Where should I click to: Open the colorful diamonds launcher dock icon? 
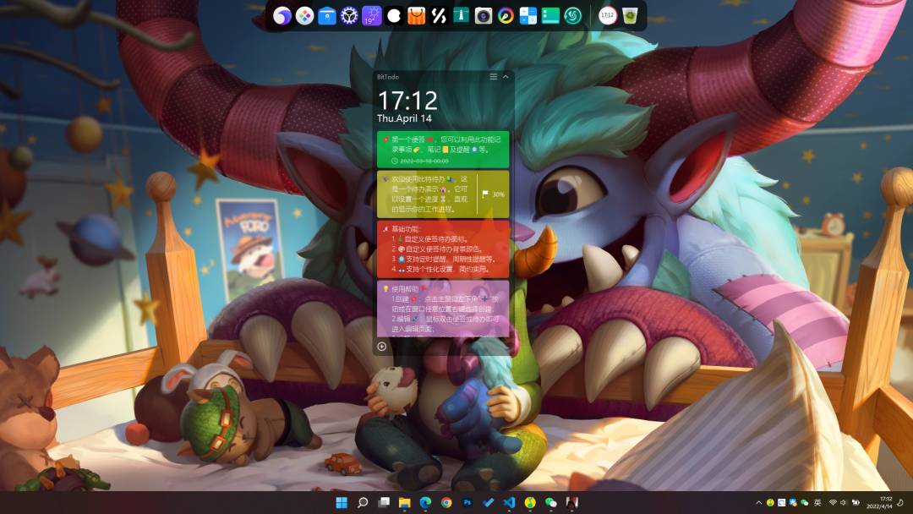(x=304, y=16)
